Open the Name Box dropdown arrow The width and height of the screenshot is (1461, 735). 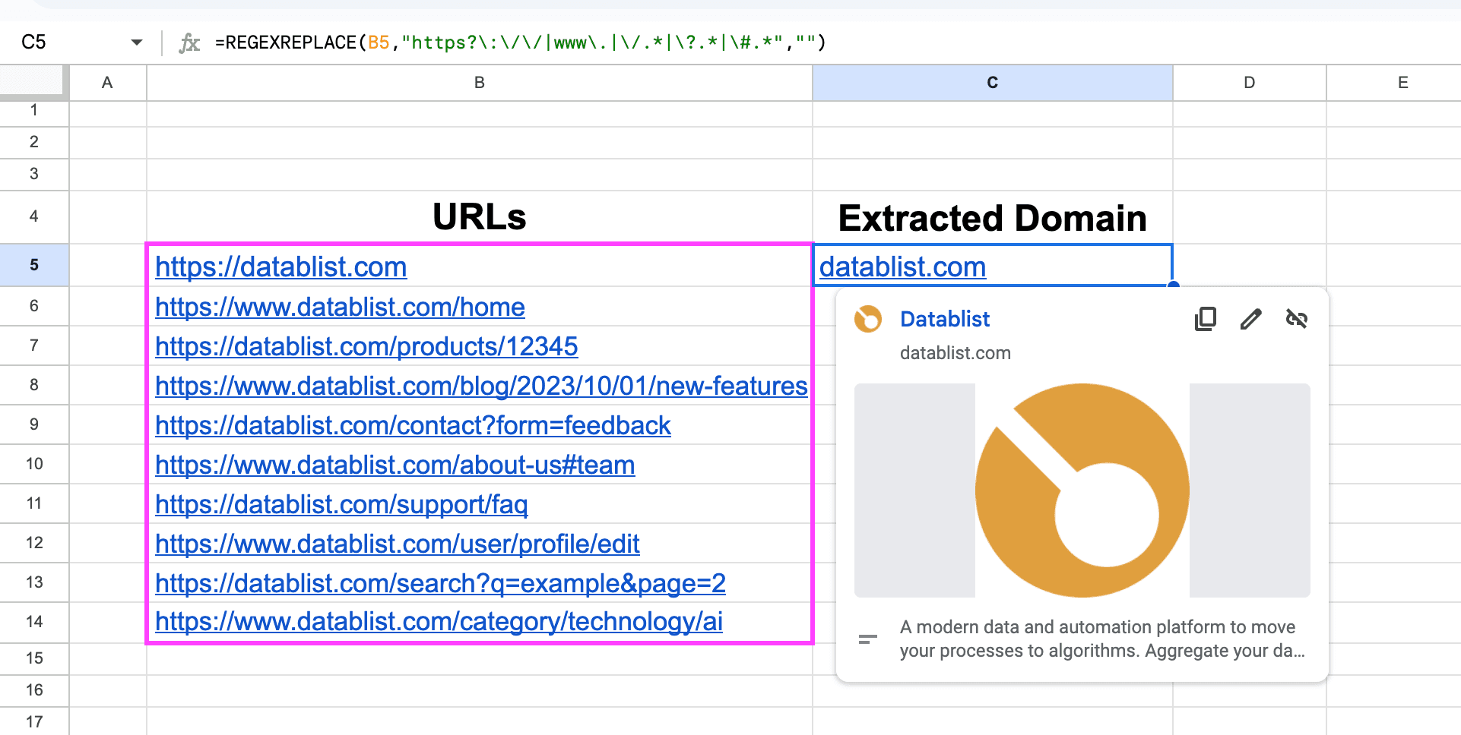coord(137,43)
